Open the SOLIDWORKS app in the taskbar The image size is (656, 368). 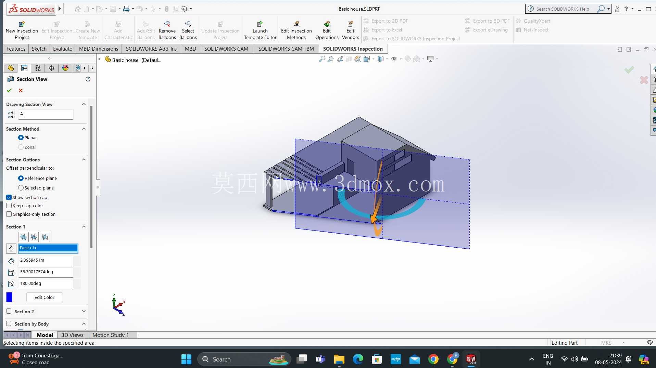tap(471, 359)
